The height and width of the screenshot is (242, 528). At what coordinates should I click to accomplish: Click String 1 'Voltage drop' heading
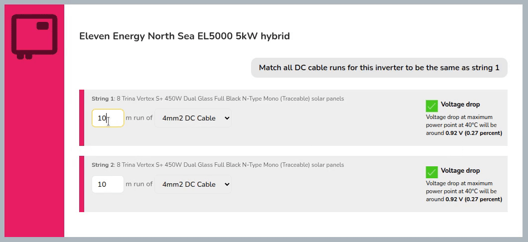point(460,105)
